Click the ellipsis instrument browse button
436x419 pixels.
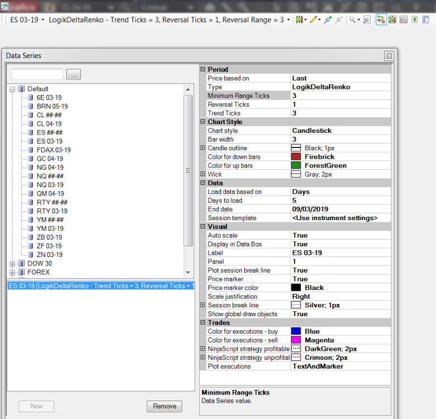pos(74,74)
